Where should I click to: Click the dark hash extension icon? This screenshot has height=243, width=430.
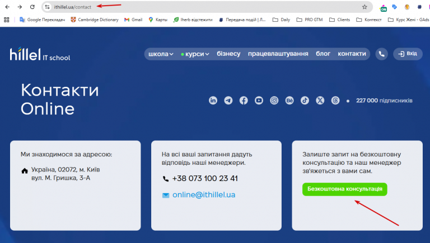pos(419,7)
